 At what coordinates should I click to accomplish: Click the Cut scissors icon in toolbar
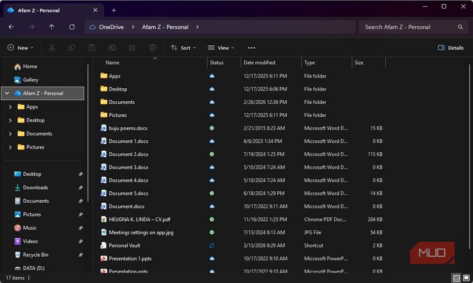click(x=52, y=48)
